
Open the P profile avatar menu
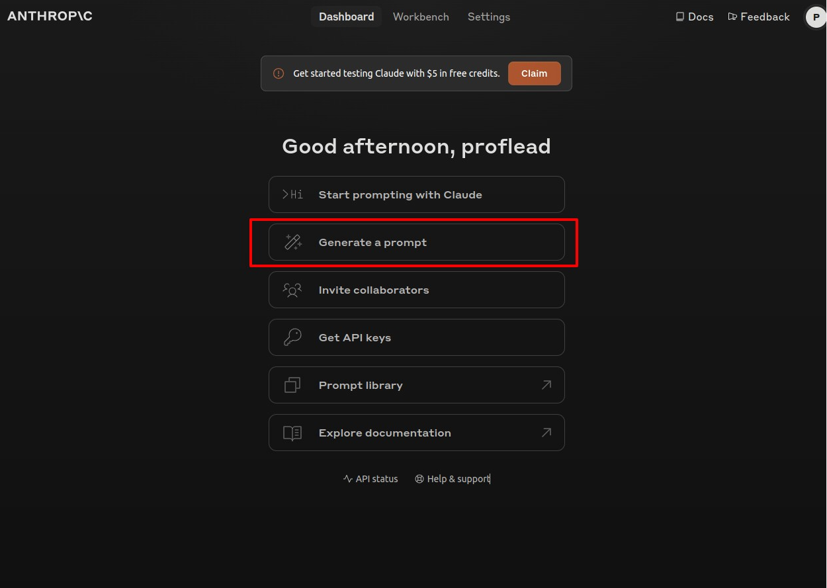(x=816, y=17)
